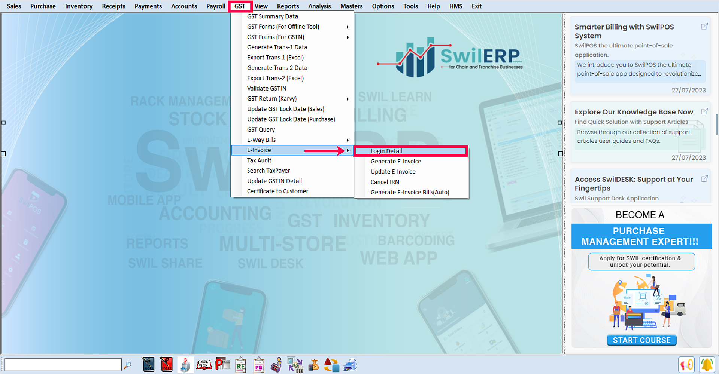Viewport: 719px width, 374px height.
Task: Open Tax Audit entry
Action: pyautogui.click(x=292, y=160)
